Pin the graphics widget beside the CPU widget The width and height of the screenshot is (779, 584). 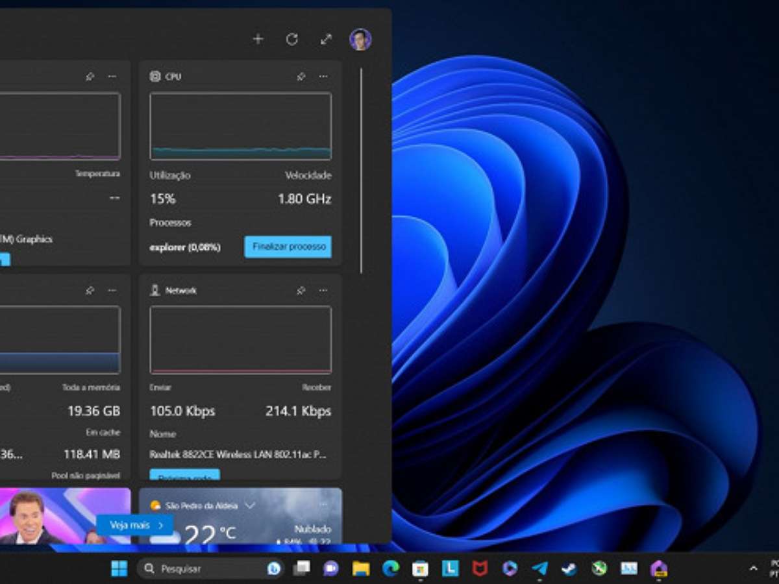tap(90, 77)
